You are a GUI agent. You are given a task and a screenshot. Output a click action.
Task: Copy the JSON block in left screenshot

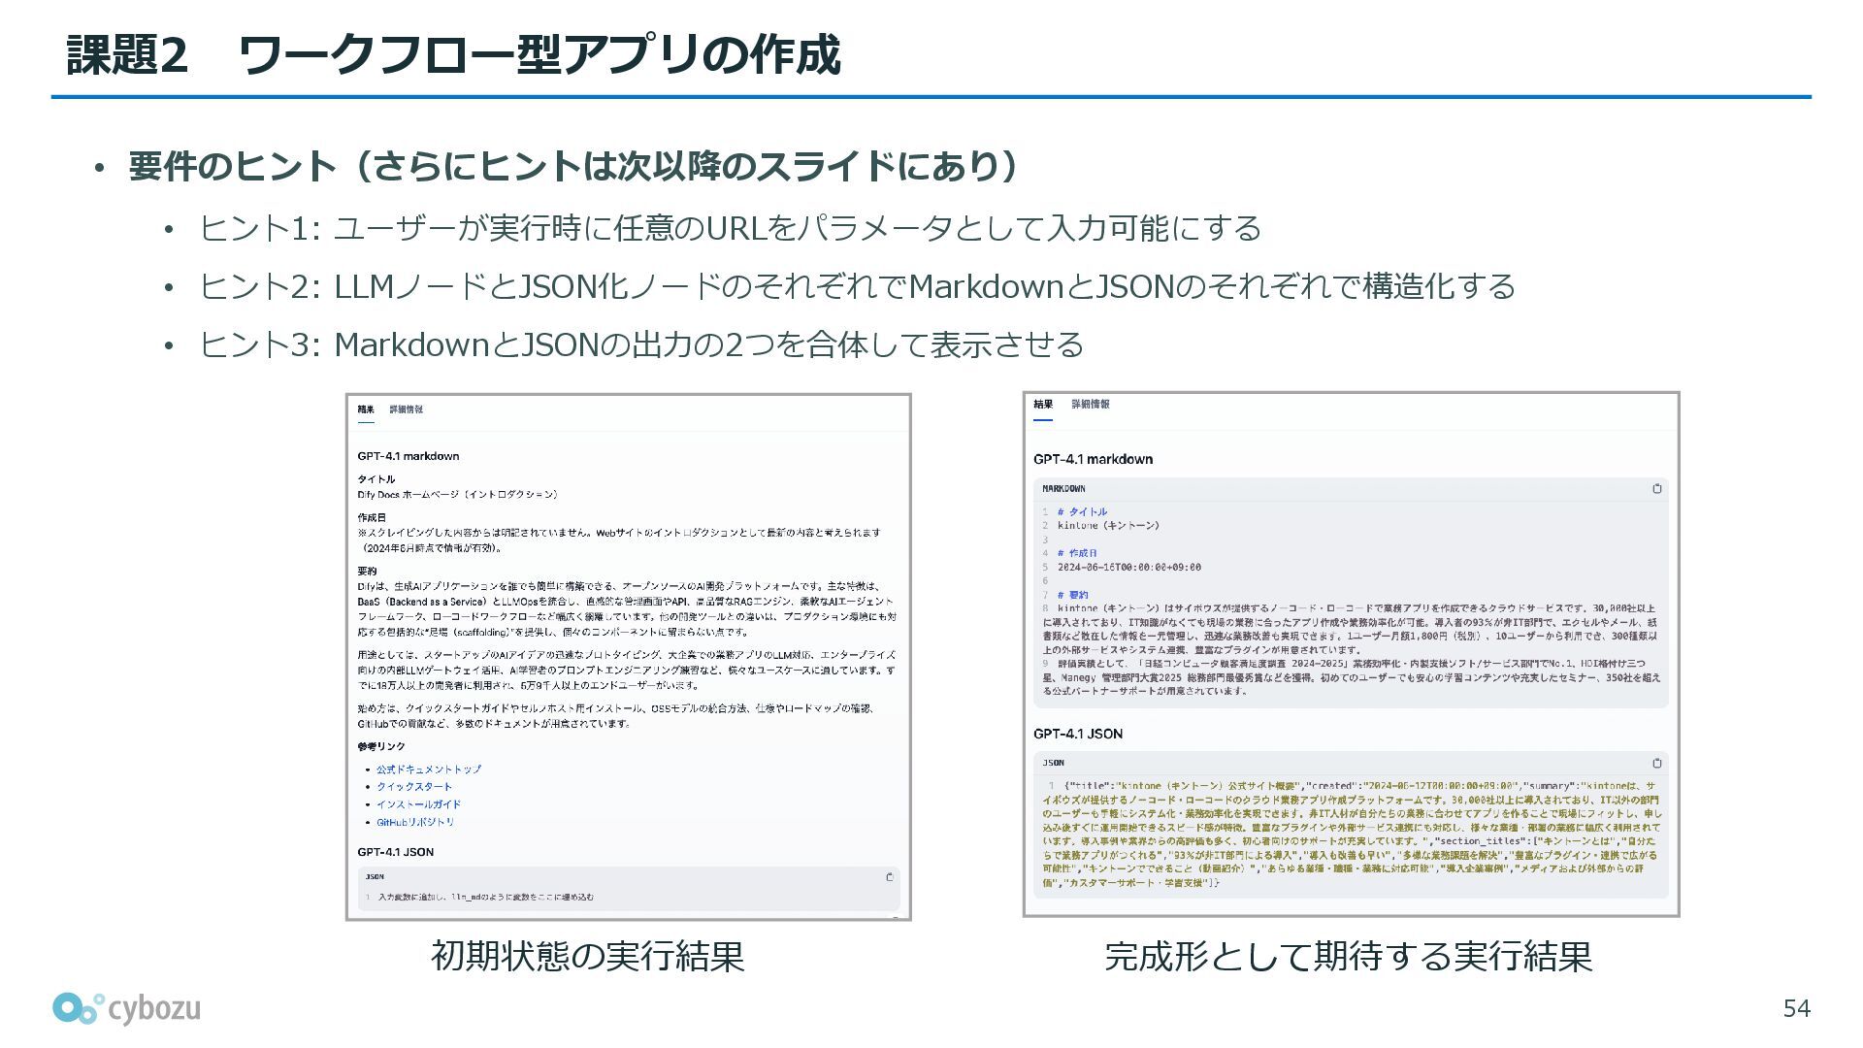[889, 876]
